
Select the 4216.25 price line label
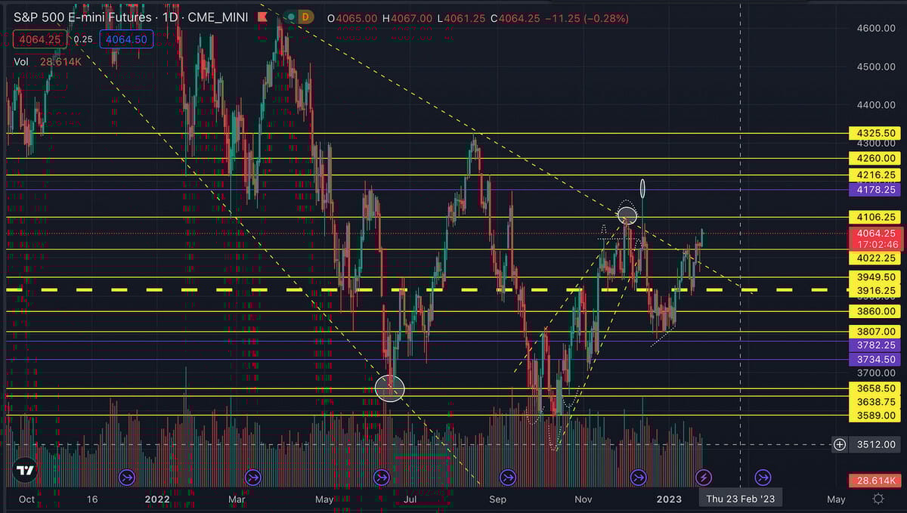(x=876, y=175)
